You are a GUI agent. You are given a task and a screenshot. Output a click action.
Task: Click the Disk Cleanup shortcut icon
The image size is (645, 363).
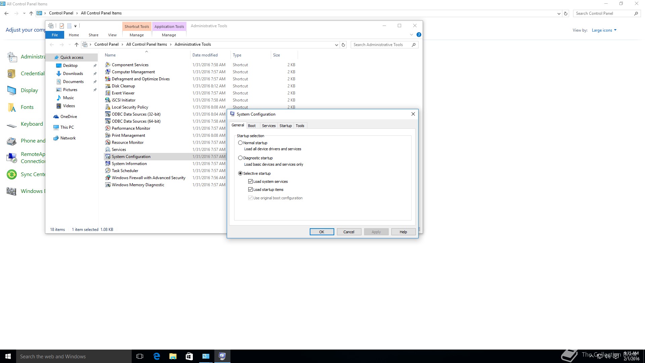(x=107, y=86)
